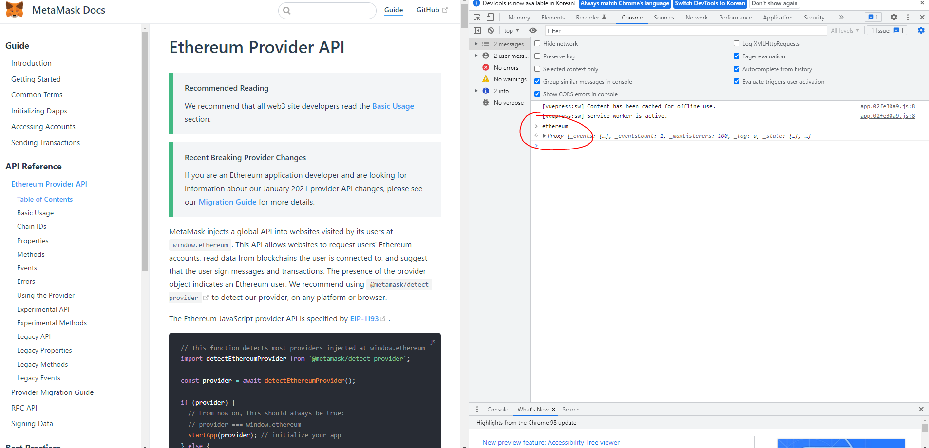Screen dimensions: 929x448
Task: Open the Basic Usage link in Recommended Reading
Action: [x=393, y=106]
